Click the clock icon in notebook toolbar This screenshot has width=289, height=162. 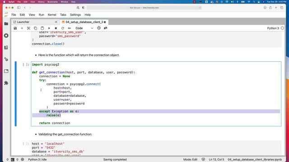(x=99, y=28)
